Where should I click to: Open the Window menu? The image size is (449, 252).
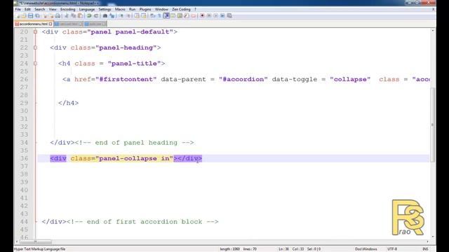161,9
